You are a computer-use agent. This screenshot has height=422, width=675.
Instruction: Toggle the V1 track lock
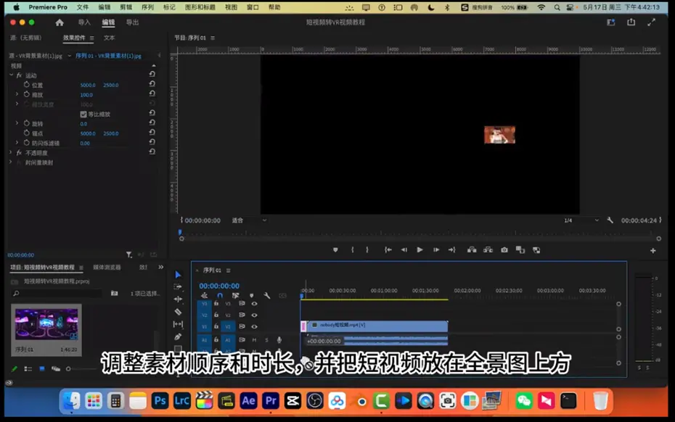pos(216,326)
